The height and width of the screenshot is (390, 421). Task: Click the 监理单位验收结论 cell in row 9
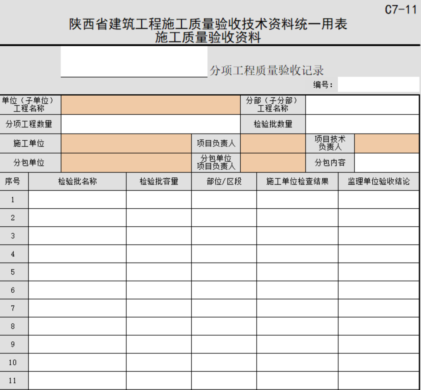pyautogui.click(x=379, y=344)
